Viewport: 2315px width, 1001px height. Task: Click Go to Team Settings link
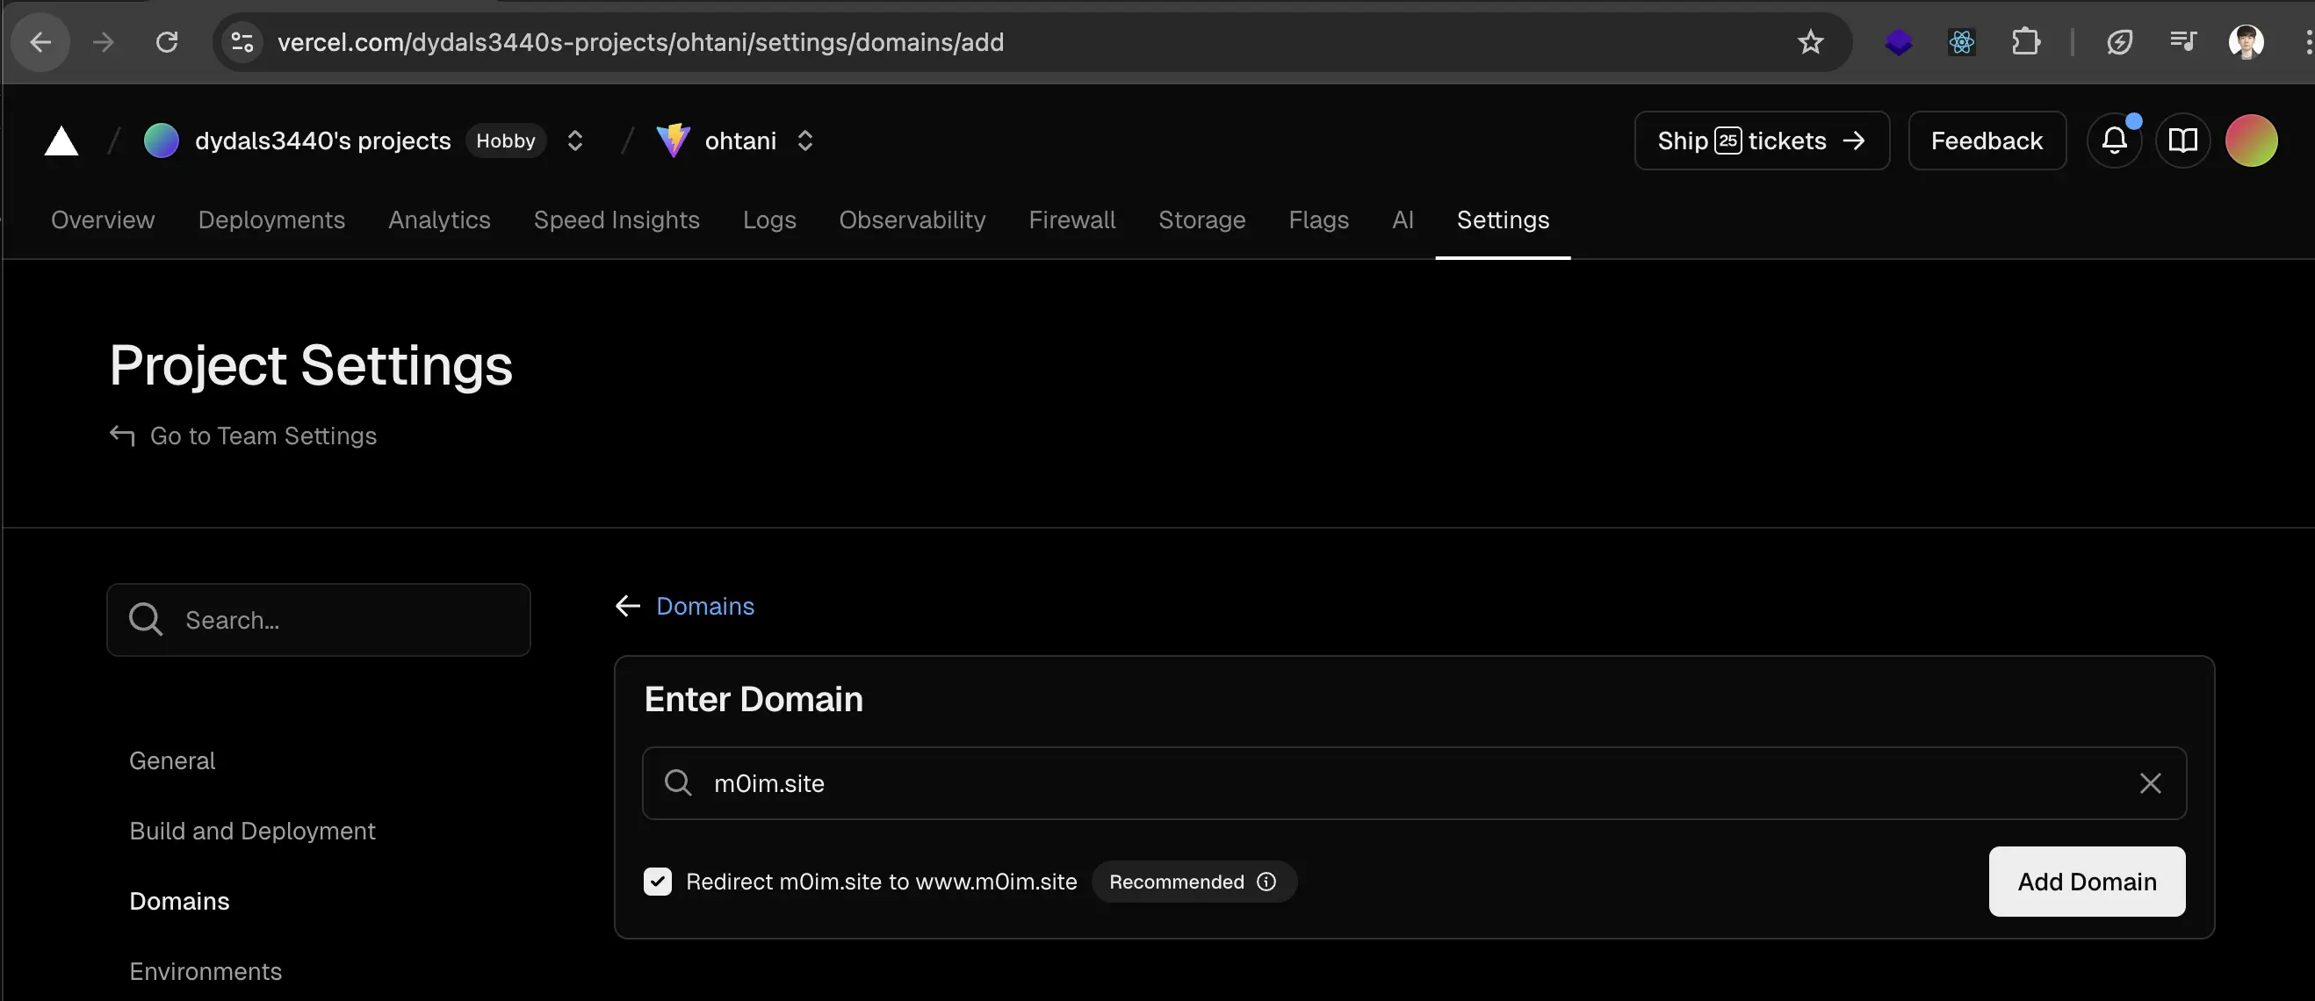[x=263, y=436]
